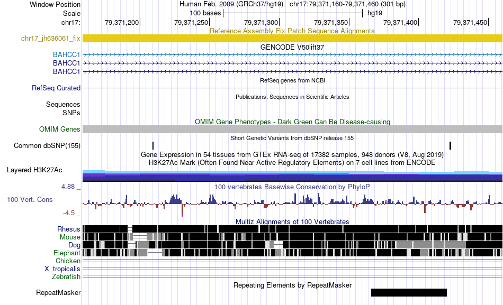503x305 pixels.
Task: Click the -4.5 PhyloP lower scale value
Action: 69,213
